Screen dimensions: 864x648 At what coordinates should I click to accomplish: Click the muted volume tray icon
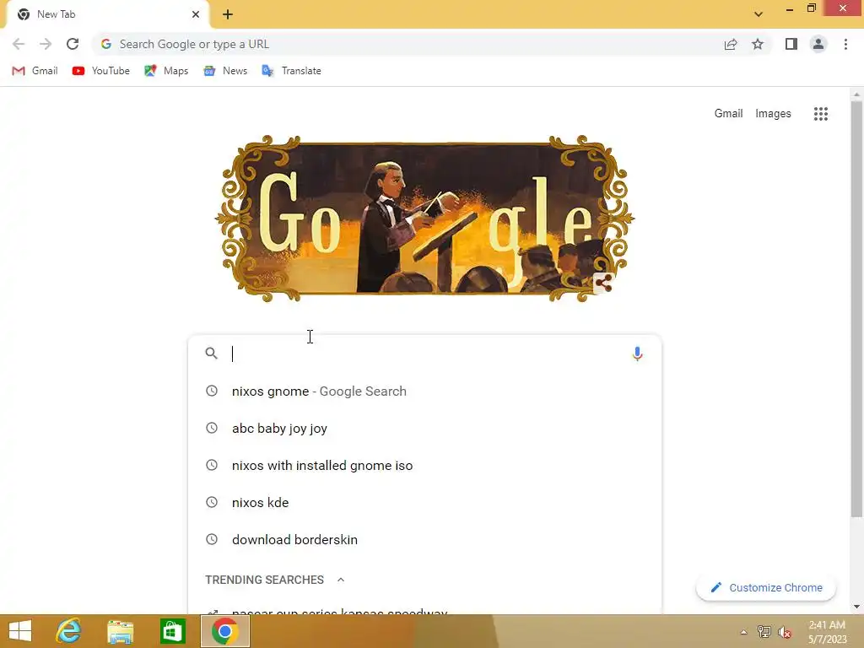pos(785,632)
